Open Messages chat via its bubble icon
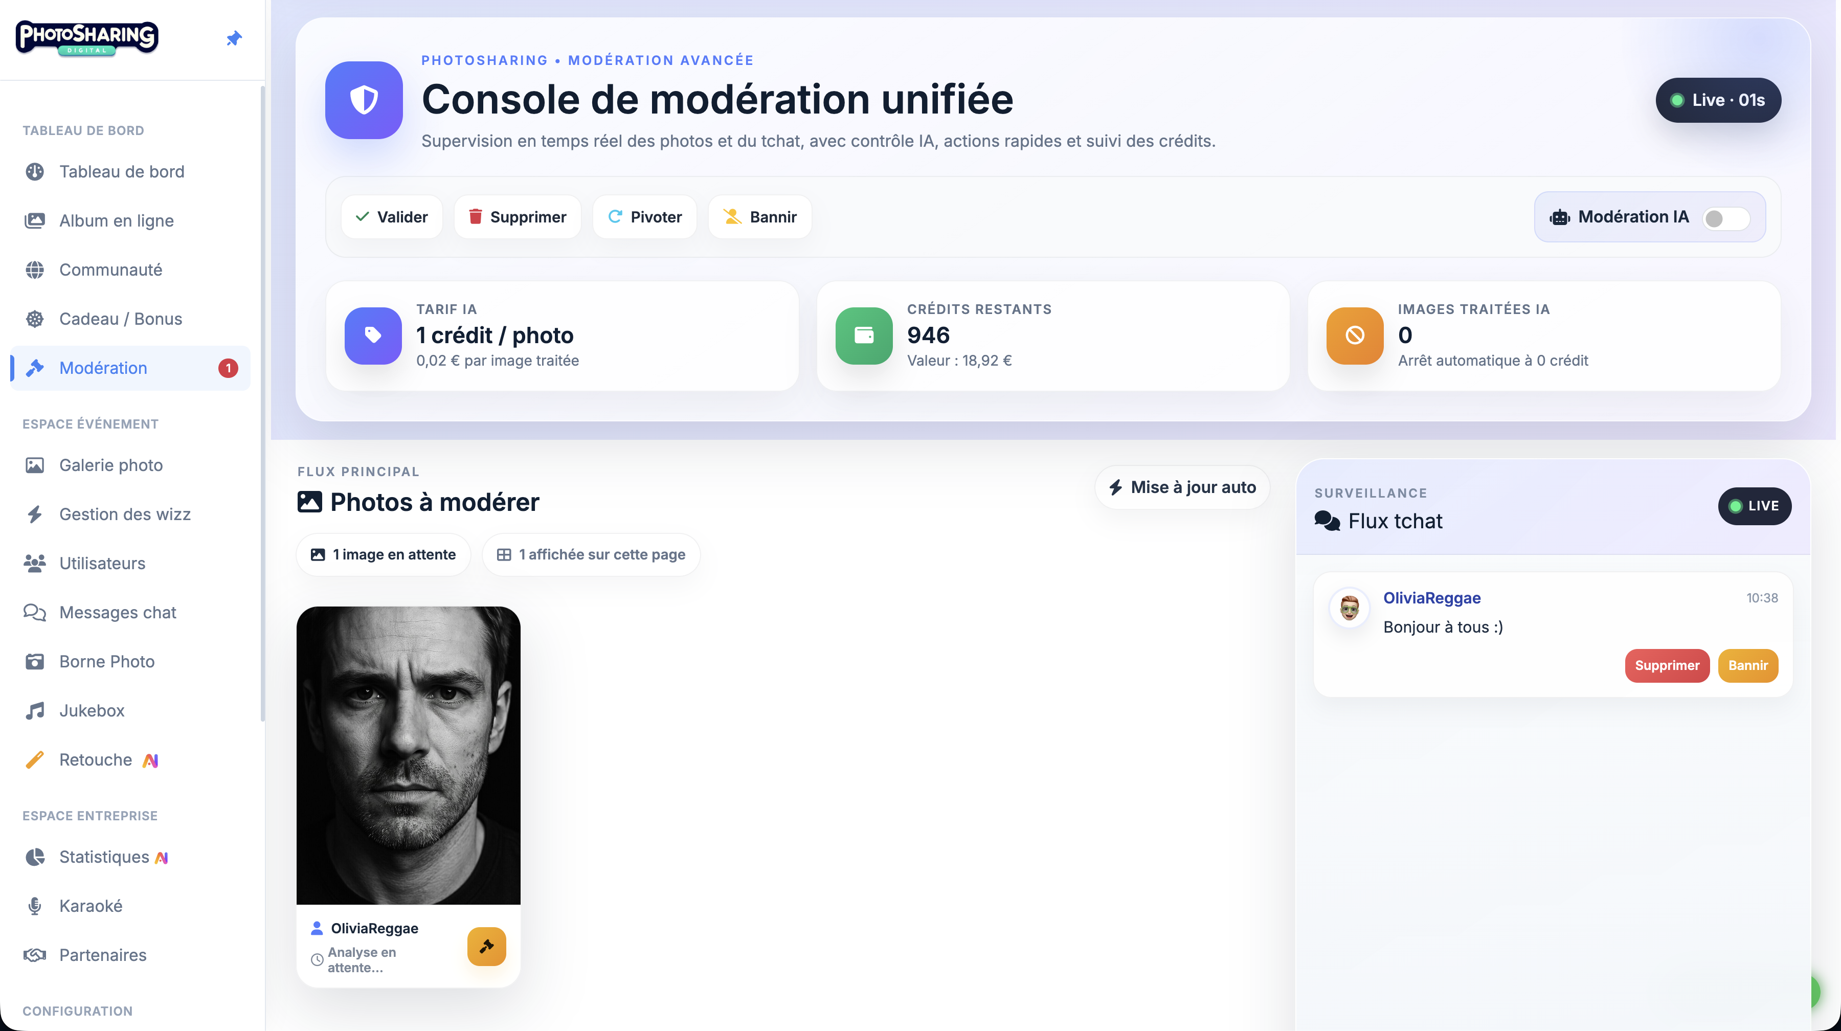Screen dimensions: 1841x1031 [35, 612]
